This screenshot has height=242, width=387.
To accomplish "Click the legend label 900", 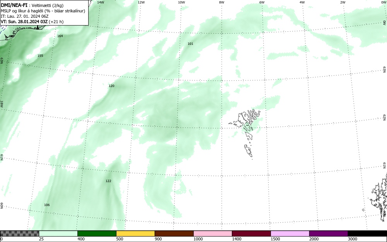I will click(158, 239).
